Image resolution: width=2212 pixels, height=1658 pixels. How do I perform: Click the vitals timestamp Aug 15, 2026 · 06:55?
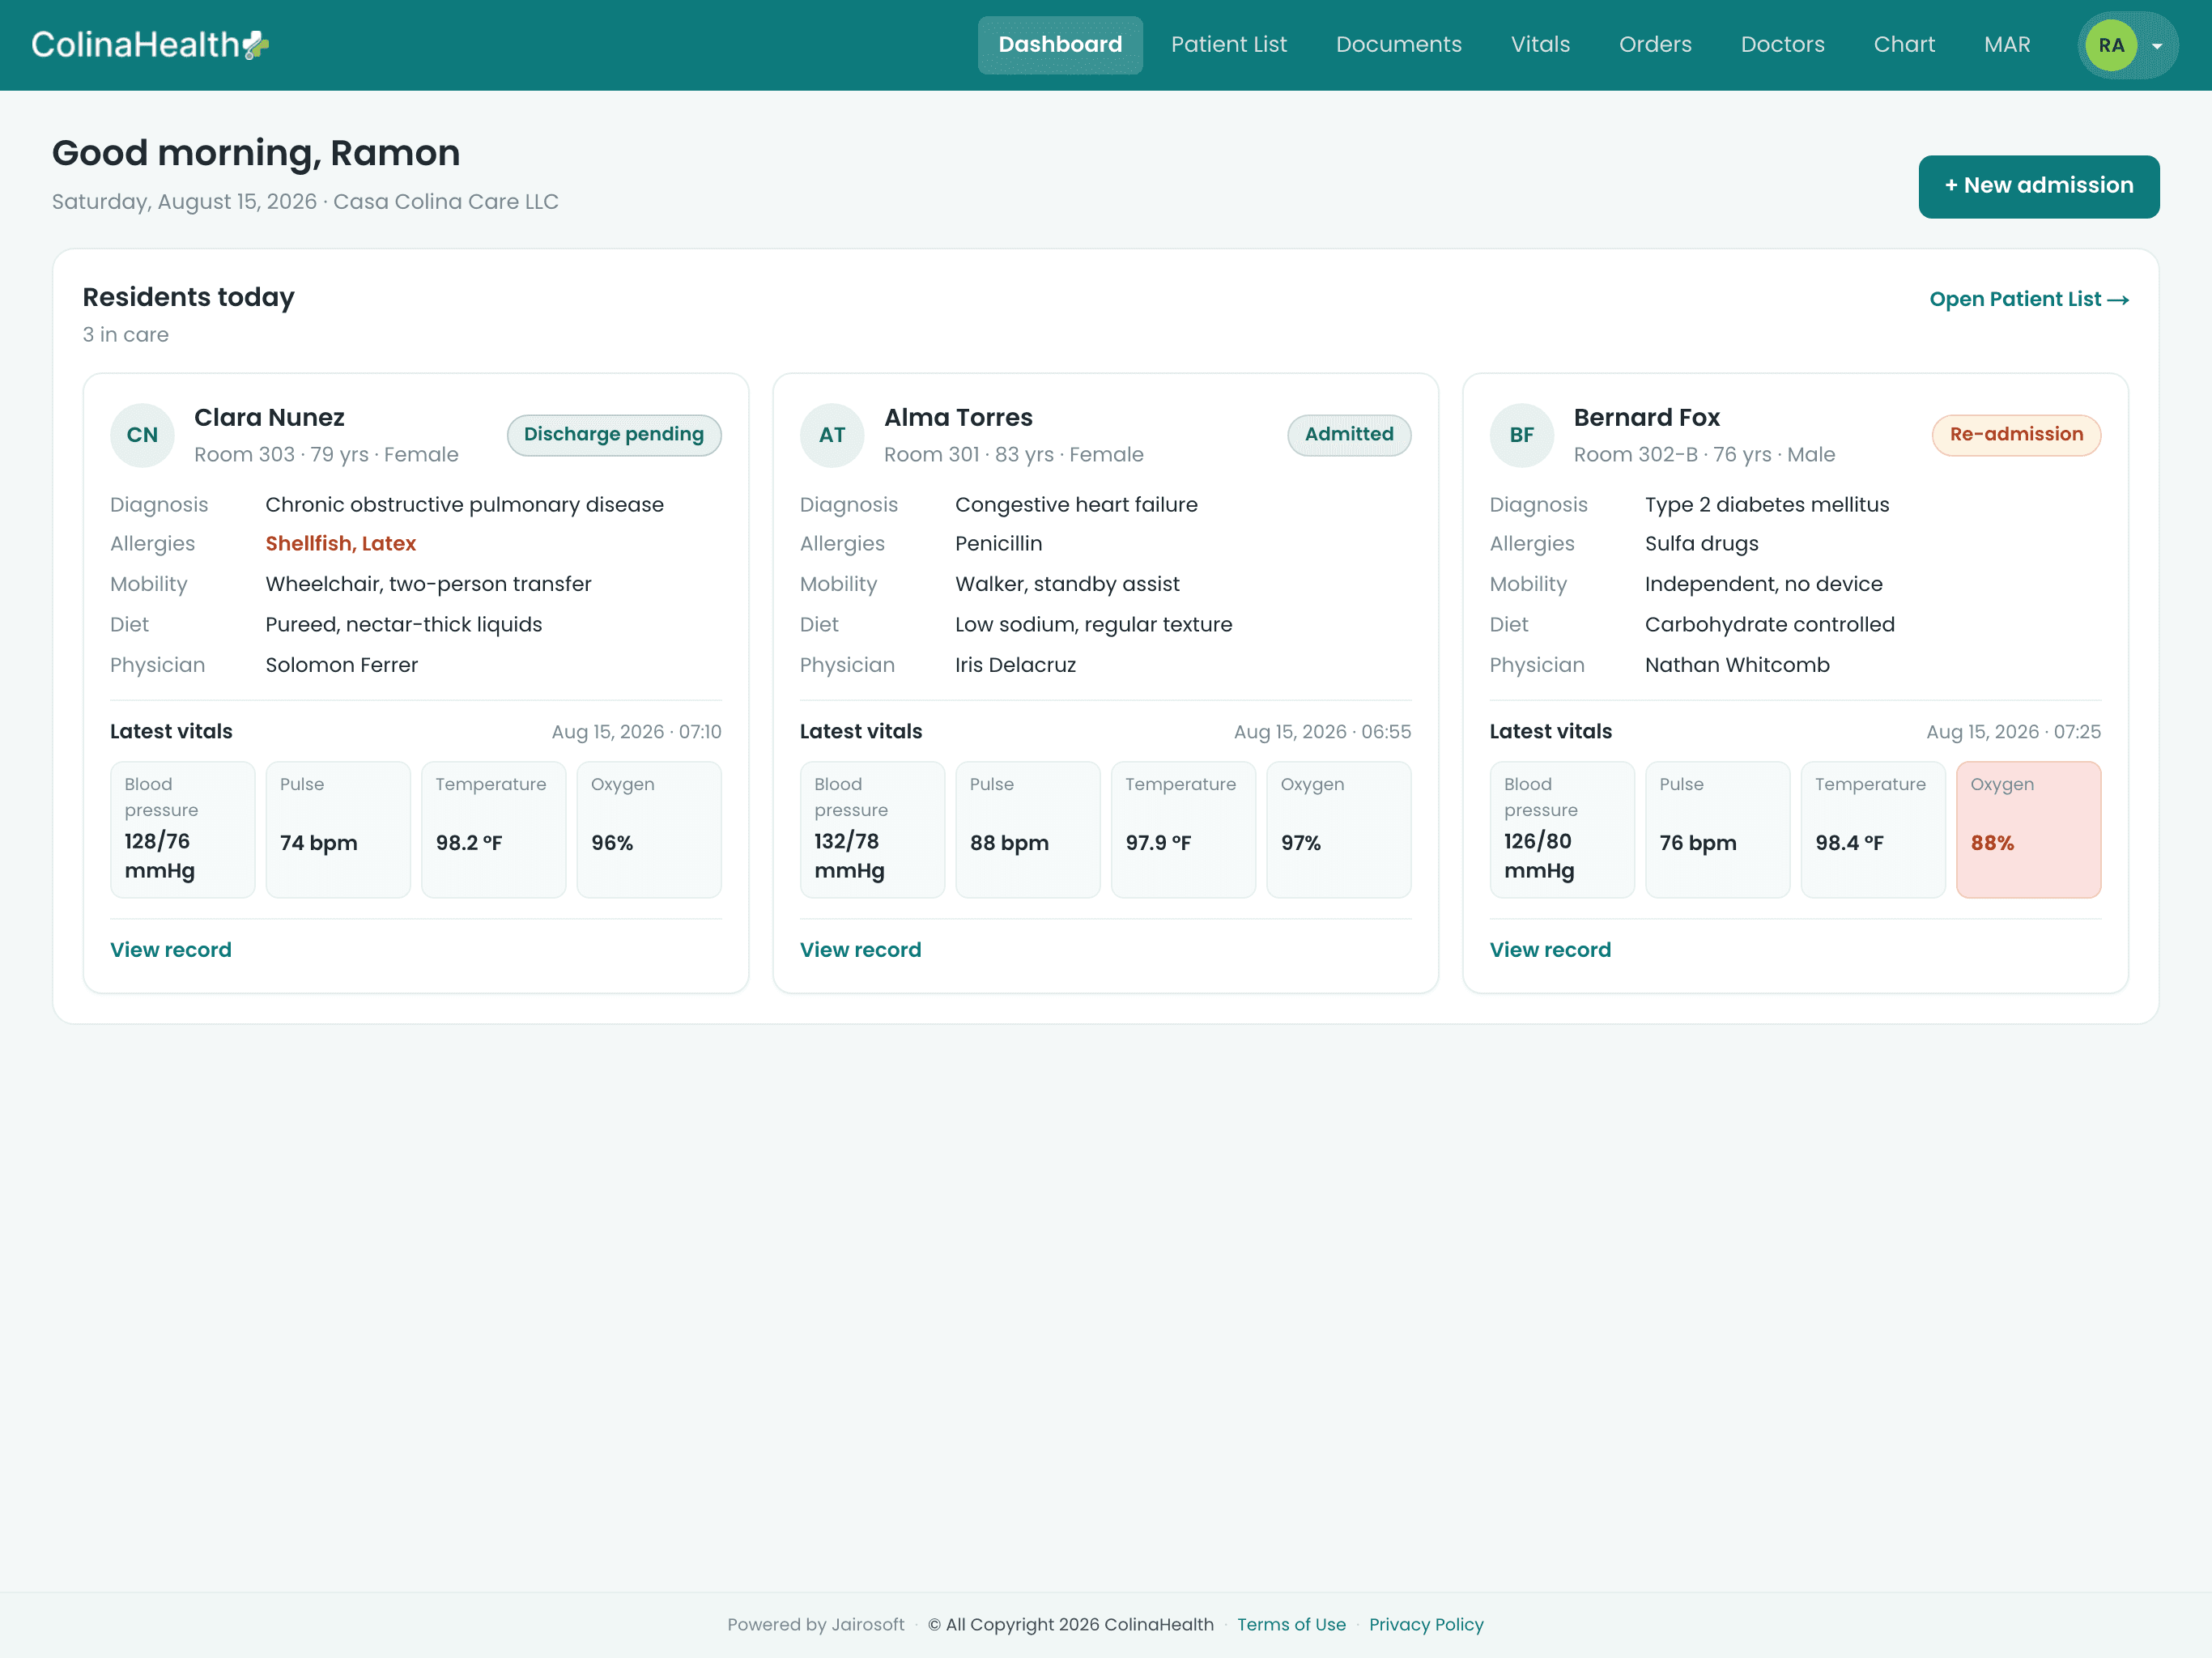[x=1322, y=732]
